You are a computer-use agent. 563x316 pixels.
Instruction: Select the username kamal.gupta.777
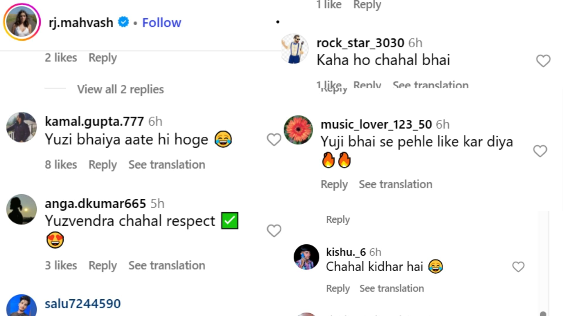pos(94,121)
